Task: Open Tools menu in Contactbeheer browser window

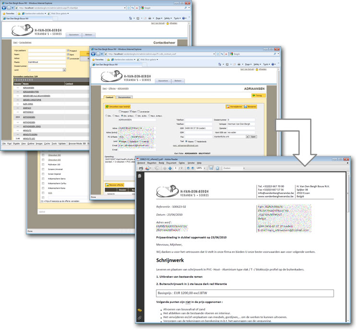Action: point(177,18)
